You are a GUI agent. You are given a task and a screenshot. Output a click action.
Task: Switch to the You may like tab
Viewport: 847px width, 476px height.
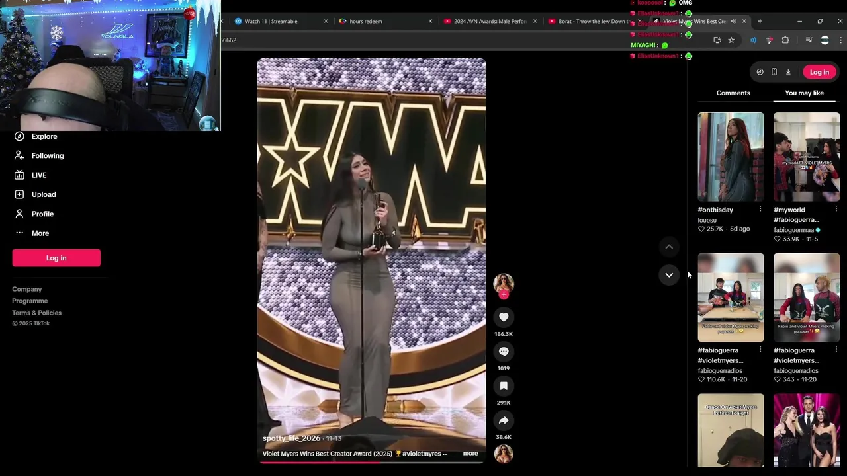point(804,93)
